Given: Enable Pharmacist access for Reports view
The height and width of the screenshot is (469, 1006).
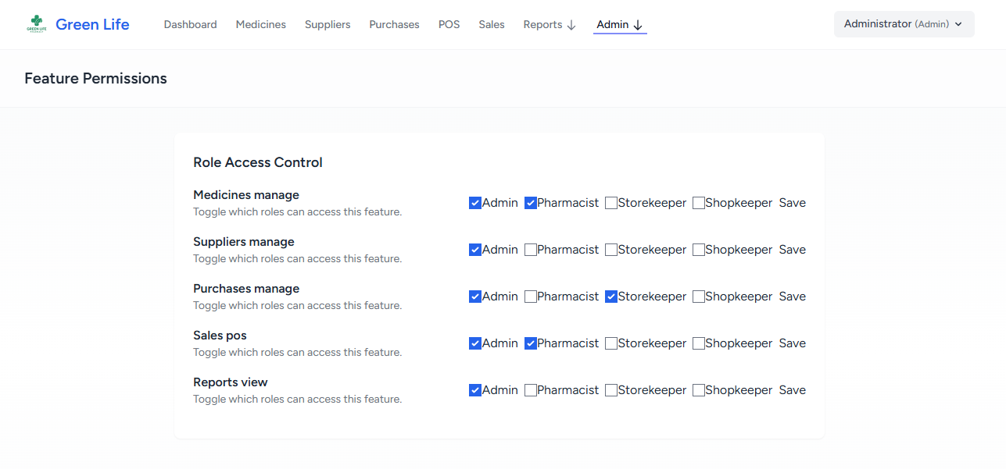Looking at the screenshot, I should pyautogui.click(x=530, y=389).
